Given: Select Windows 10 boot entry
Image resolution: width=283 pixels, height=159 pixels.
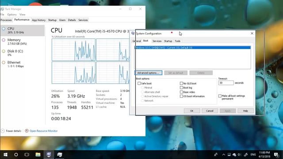Looking at the screenshot, I should tap(193, 48).
